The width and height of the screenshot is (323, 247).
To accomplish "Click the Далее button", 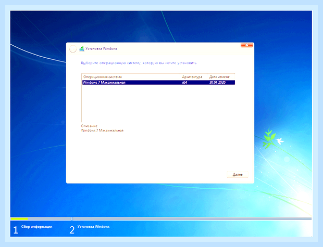I will [x=238, y=174].
